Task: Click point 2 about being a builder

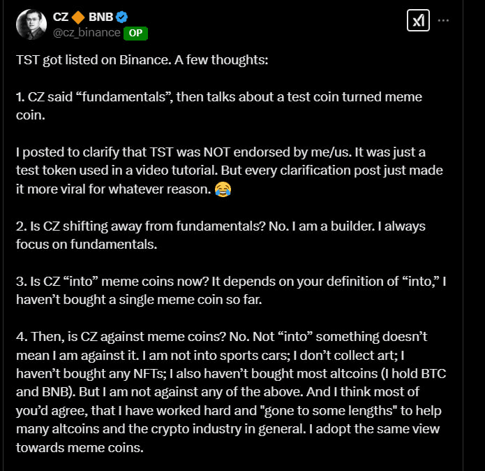Action: pyautogui.click(x=221, y=235)
